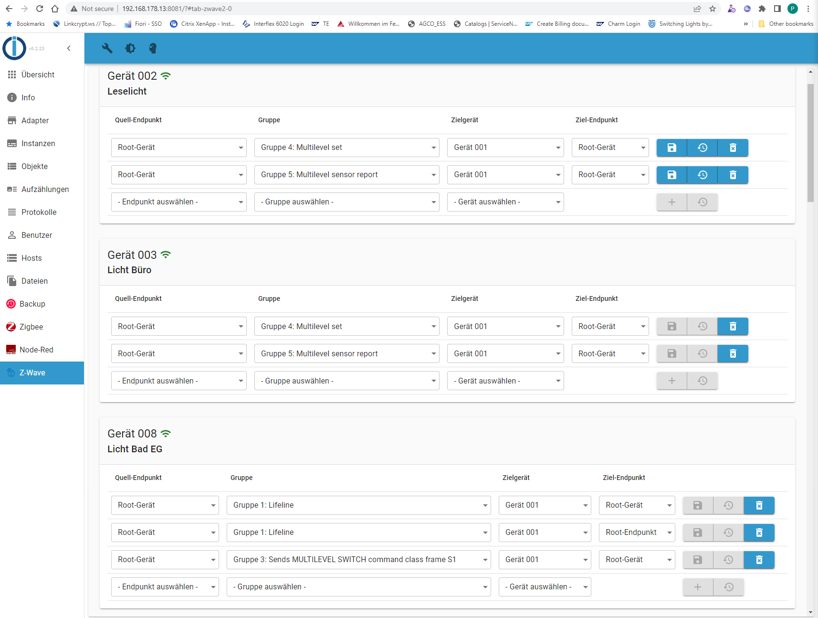Click scrollbar down arrow at page bottom
This screenshot has height=618, width=818.
pos(810,612)
